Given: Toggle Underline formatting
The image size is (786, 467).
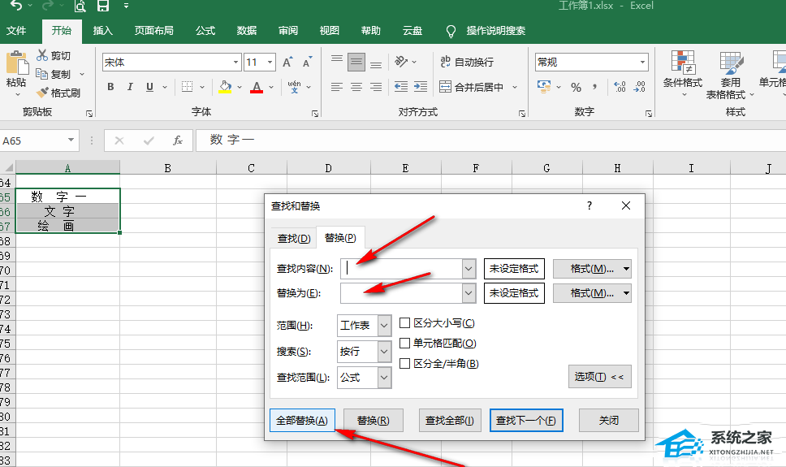Looking at the screenshot, I should pos(149,87).
